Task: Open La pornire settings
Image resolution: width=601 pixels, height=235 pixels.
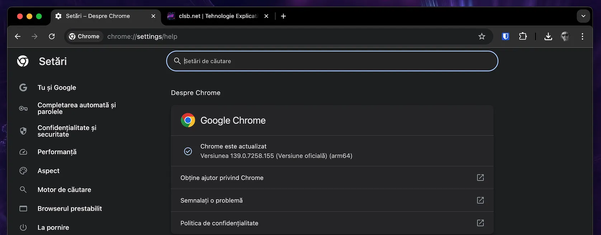Action: pyautogui.click(x=53, y=227)
